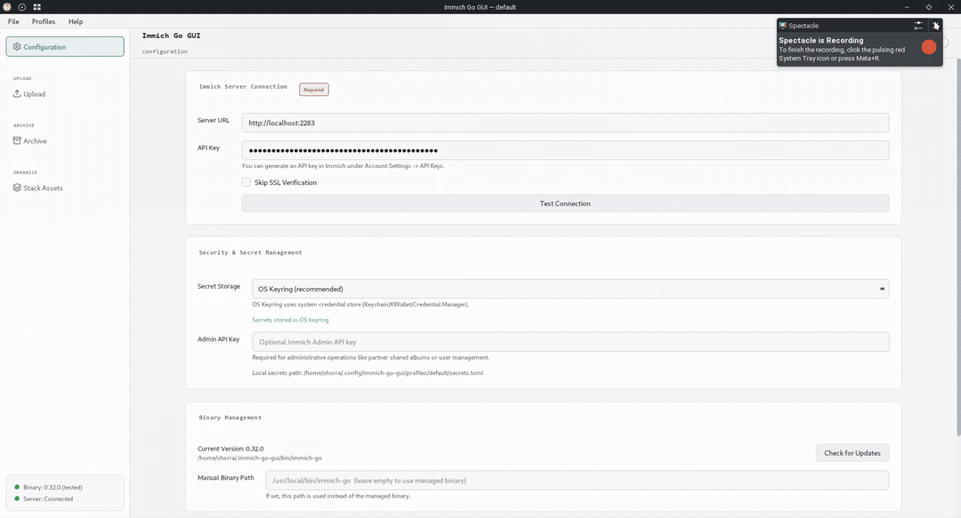The image size is (961, 518).
Task: Click the Required badge beside Immich Server Connection
Action: tap(314, 90)
